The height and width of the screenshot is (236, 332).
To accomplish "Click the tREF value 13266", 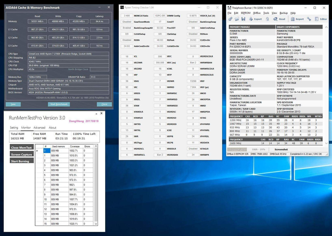I will click(193, 81).
